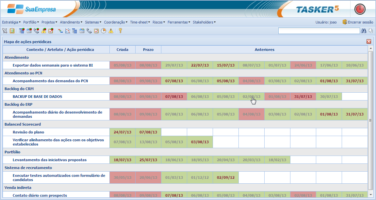Click the red 24/06/13 cell in Exportar row

tap(303, 65)
